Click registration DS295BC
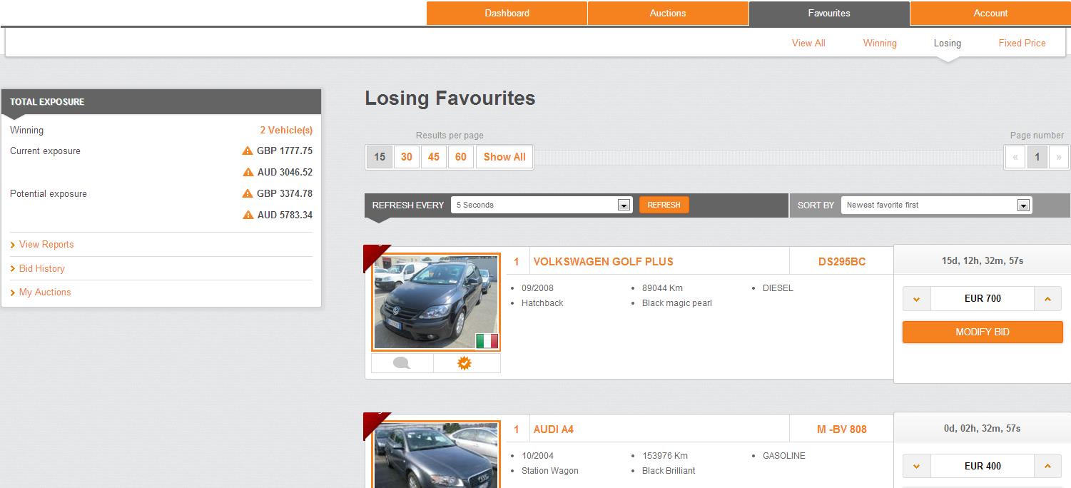 coord(842,262)
